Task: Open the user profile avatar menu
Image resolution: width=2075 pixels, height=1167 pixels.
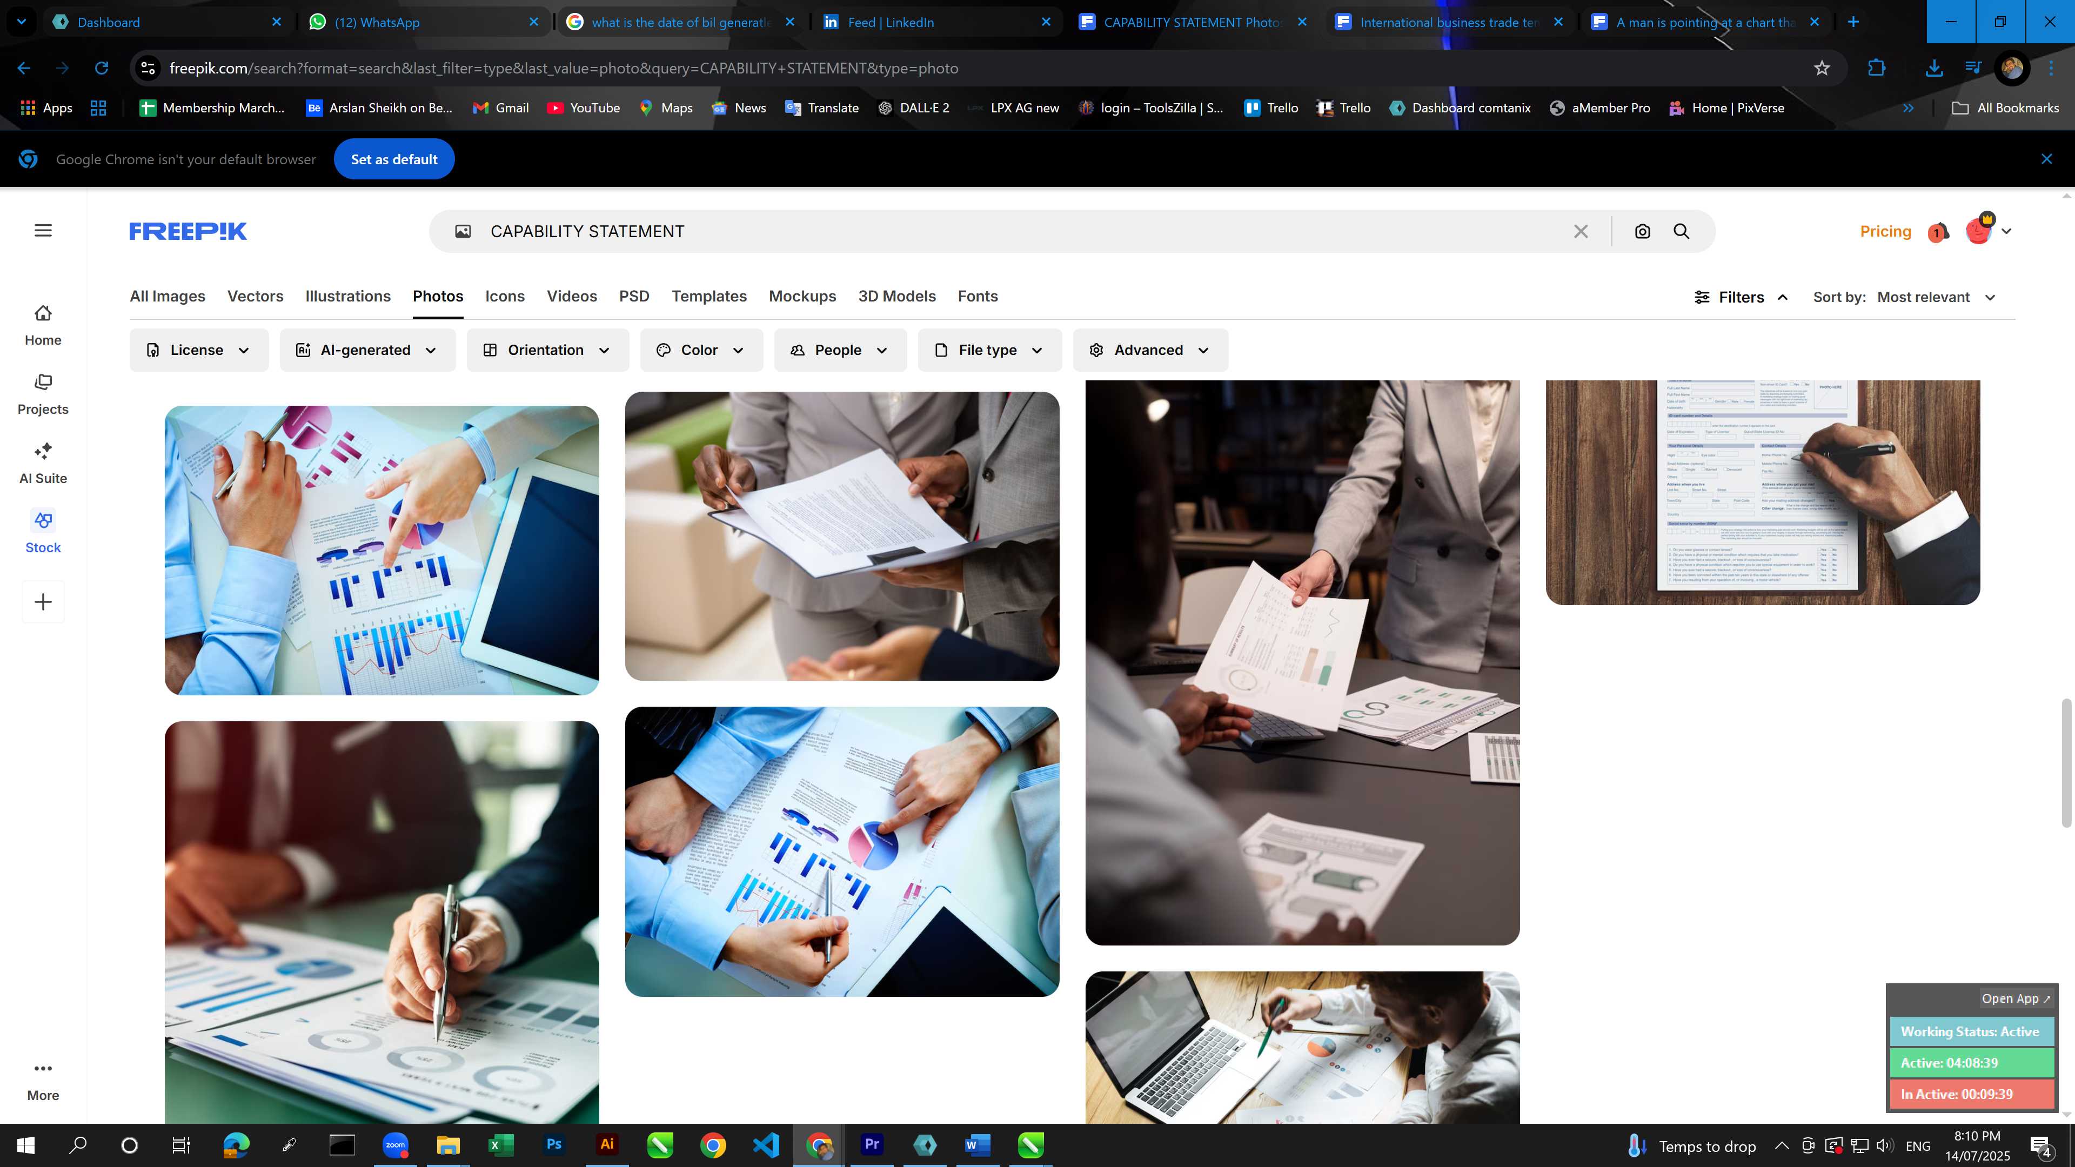Action: point(1987,230)
